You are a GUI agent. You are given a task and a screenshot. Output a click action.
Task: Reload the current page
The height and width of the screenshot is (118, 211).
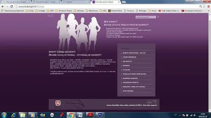[11, 6]
